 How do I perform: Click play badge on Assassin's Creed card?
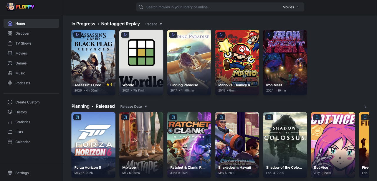(77, 35)
